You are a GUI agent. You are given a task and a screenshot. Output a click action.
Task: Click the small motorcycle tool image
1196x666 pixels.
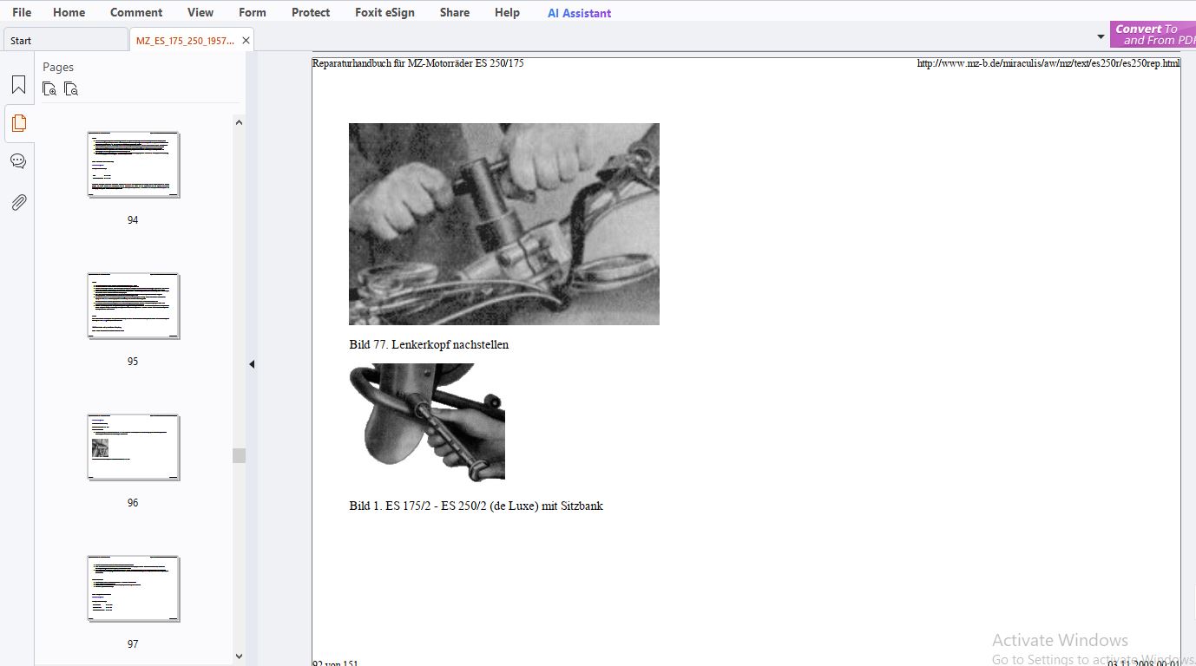pos(427,421)
